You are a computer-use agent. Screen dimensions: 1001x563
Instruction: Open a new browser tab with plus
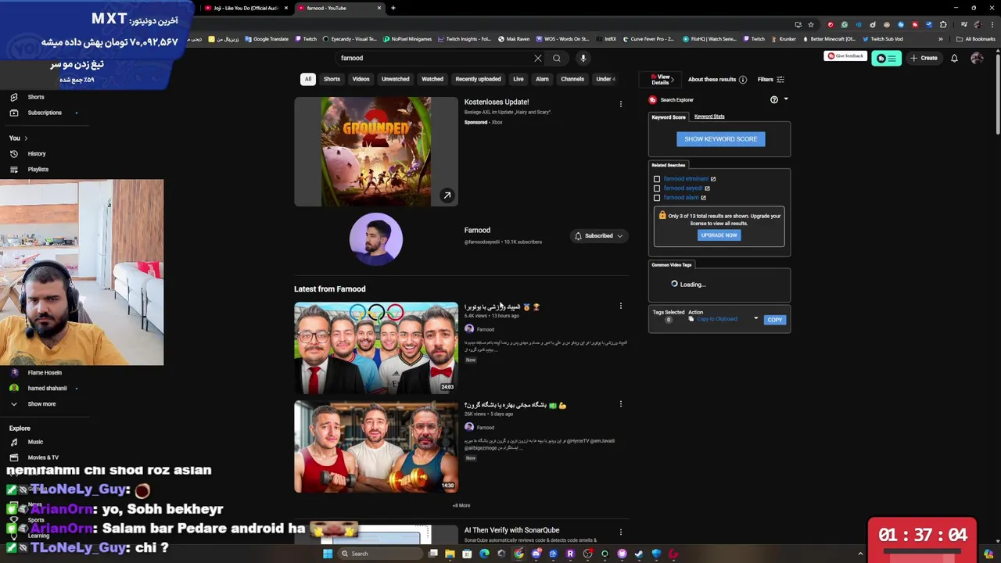[x=393, y=8]
